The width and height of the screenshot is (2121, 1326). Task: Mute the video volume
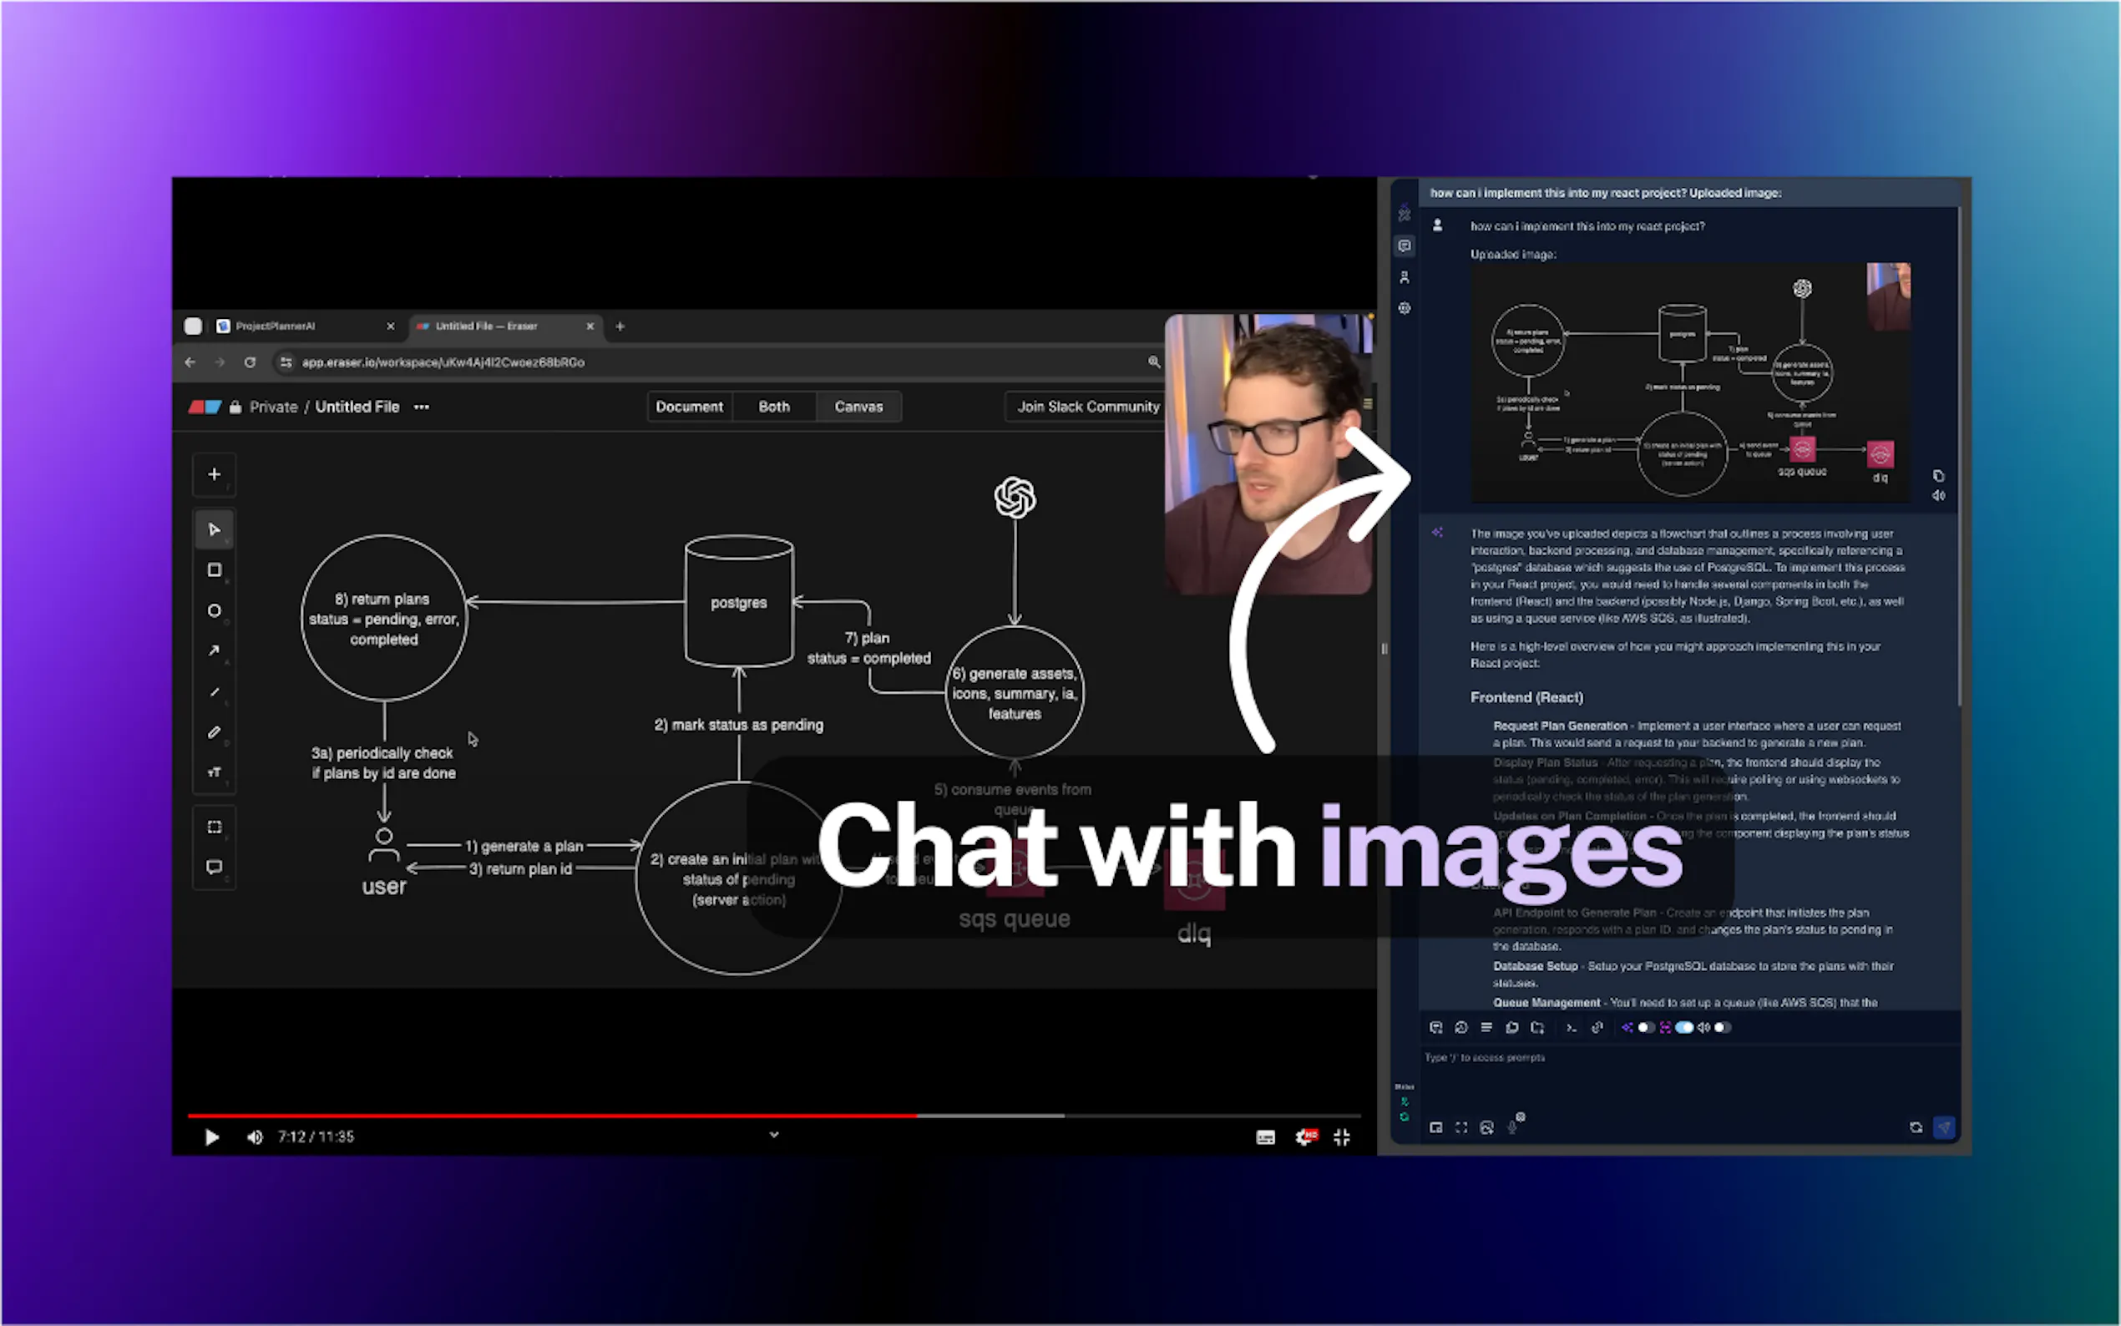click(255, 1137)
